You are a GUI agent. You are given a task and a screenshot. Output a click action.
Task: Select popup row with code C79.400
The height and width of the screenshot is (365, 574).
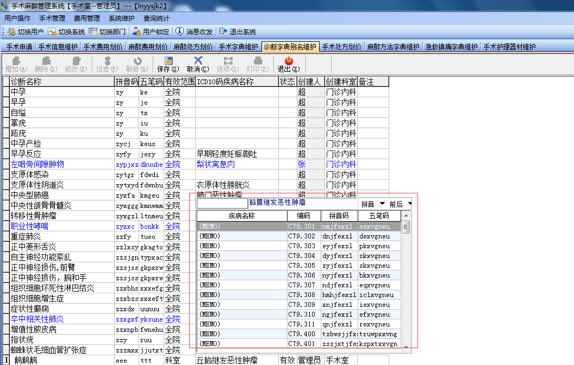pos(299,334)
